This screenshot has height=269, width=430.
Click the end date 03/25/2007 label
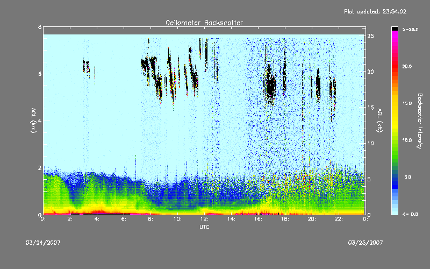[365, 243]
